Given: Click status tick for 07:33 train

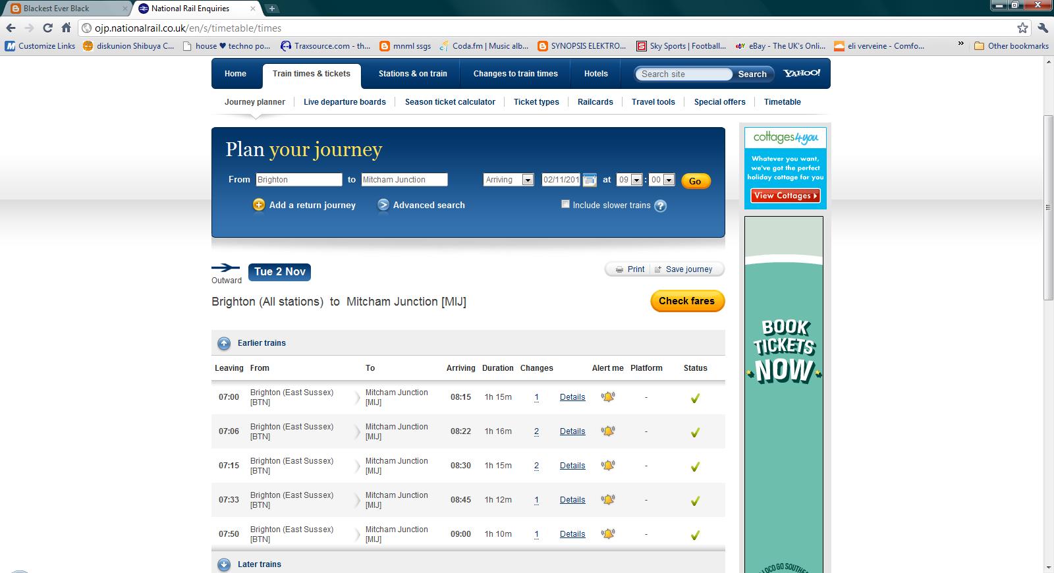Looking at the screenshot, I should pyautogui.click(x=695, y=501).
